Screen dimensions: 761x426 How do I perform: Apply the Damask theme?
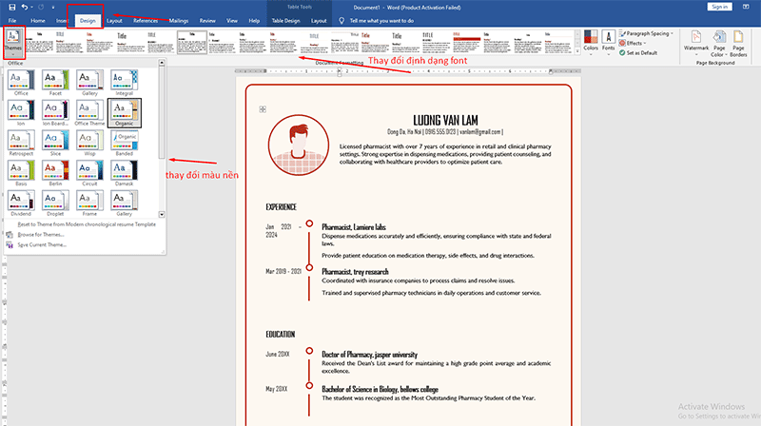(x=125, y=173)
